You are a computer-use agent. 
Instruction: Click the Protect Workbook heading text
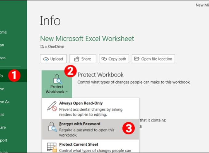click(101, 75)
